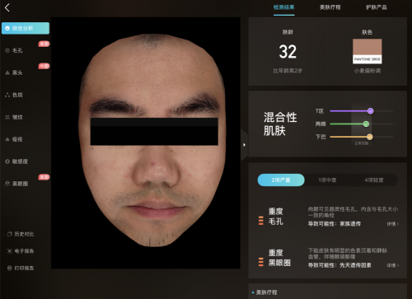Open 电子报告 electronic report
Image resolution: width=412 pixels, height=299 pixels.
click(x=21, y=251)
